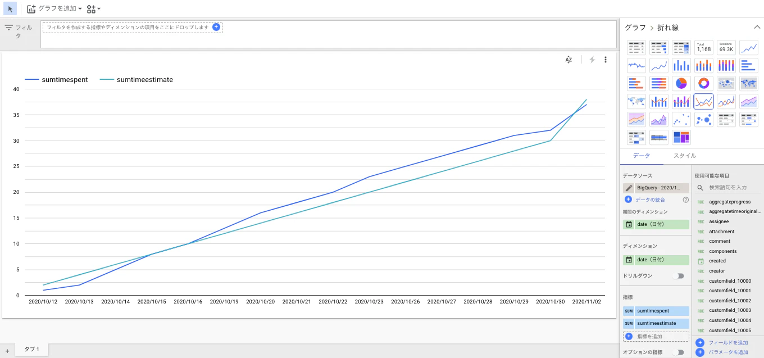
Task: Toggle the ドリルダウン switch
Action: [679, 276]
